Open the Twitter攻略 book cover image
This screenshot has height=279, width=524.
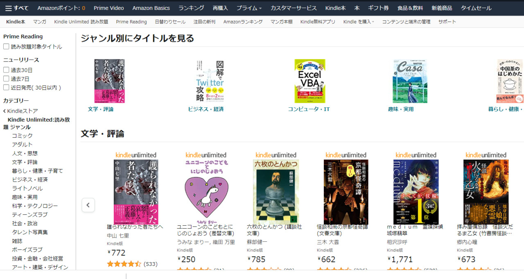(x=210, y=81)
